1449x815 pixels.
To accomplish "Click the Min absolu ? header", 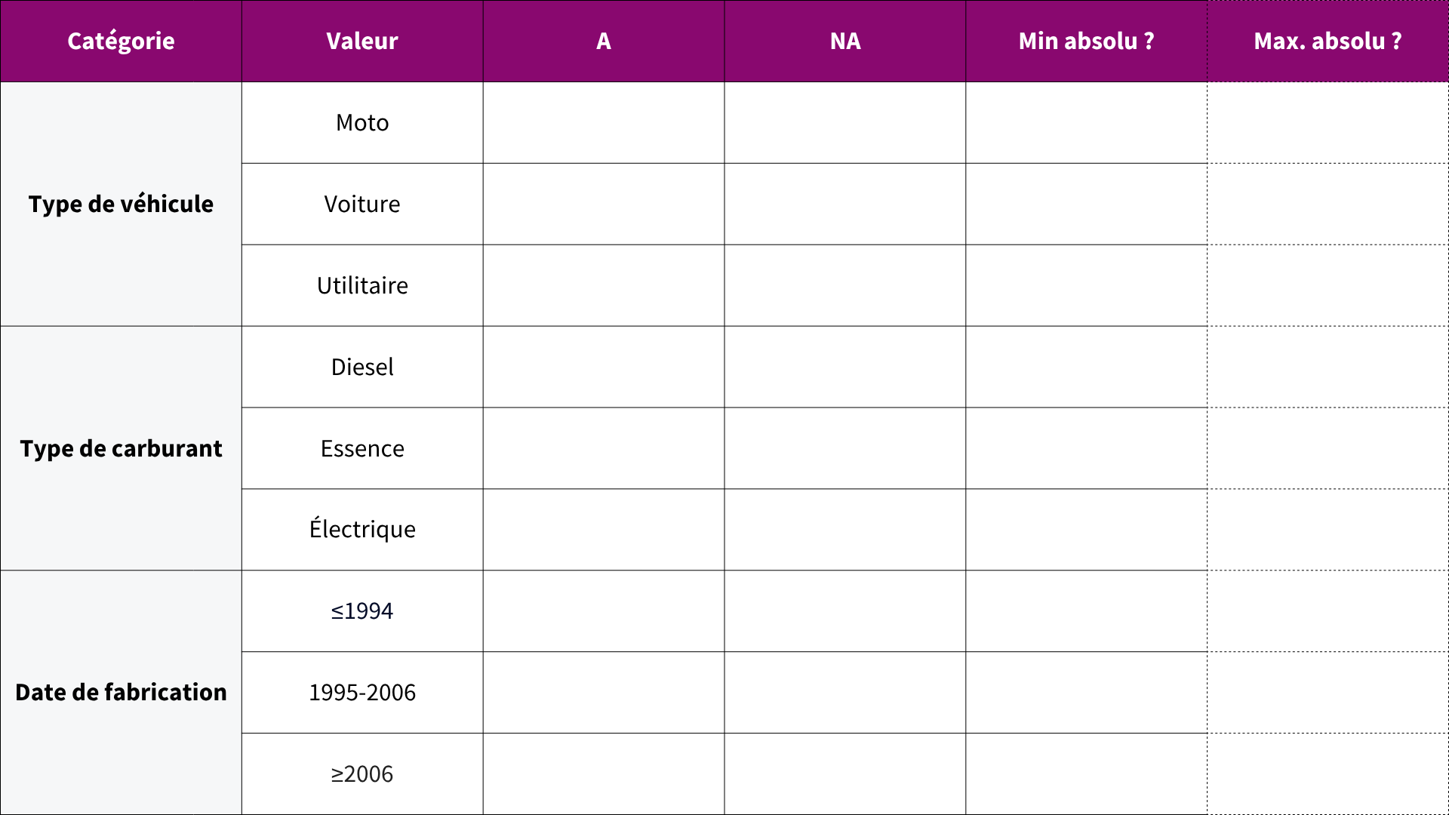I will click(x=1086, y=41).
